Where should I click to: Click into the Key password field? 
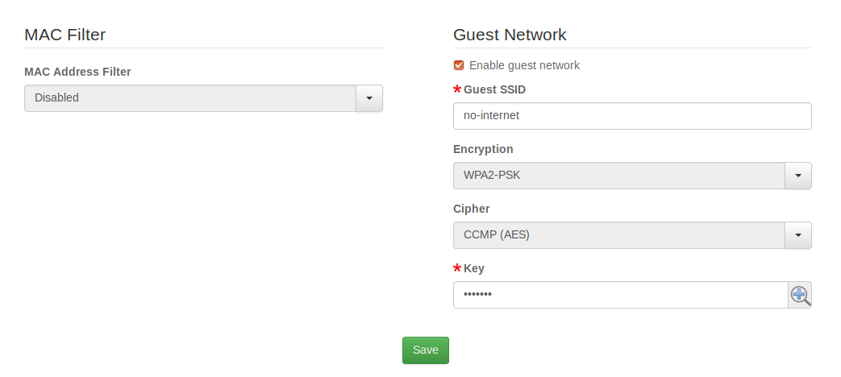pos(620,295)
